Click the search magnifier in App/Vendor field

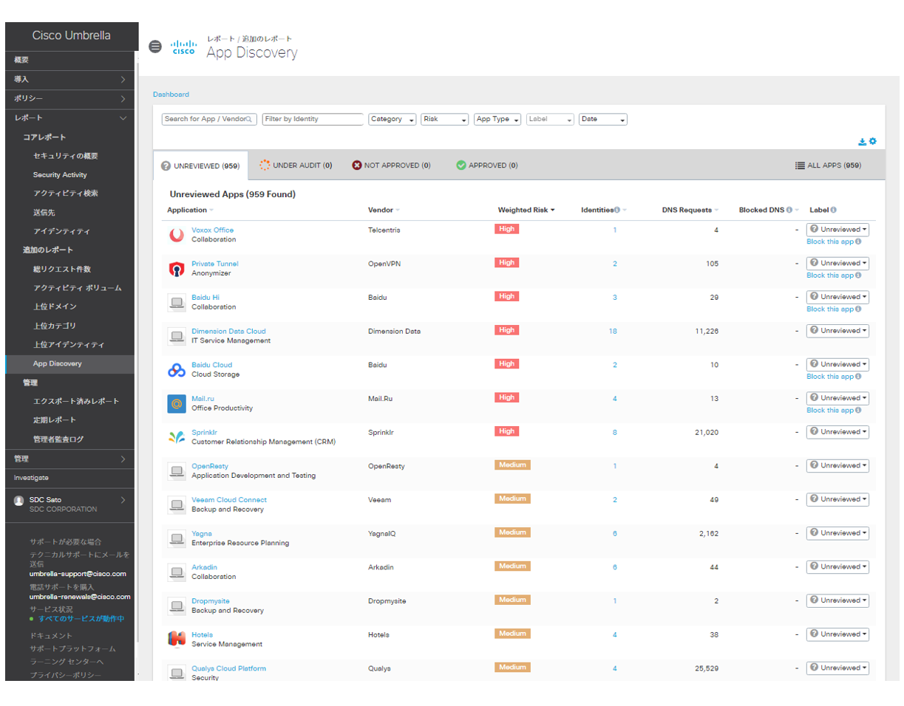point(249,119)
